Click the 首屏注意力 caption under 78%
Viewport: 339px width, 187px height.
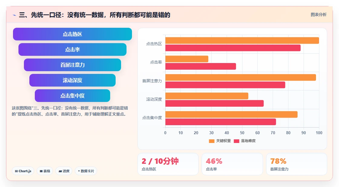tap(279, 169)
